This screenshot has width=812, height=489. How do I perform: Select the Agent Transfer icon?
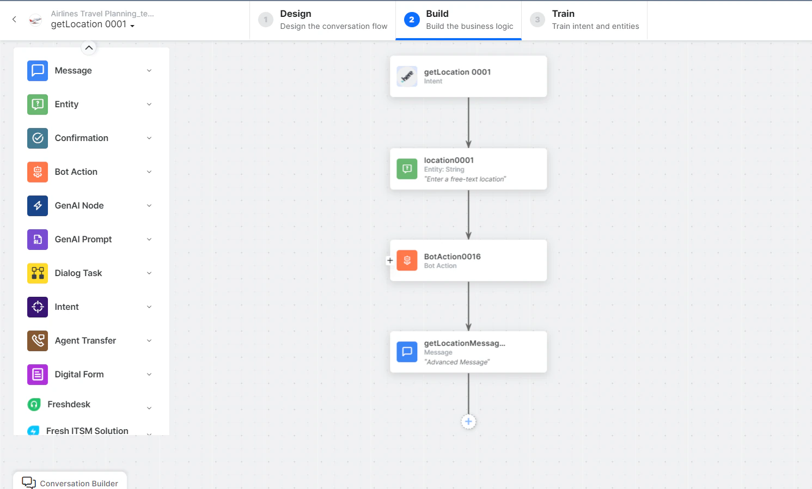tap(37, 340)
